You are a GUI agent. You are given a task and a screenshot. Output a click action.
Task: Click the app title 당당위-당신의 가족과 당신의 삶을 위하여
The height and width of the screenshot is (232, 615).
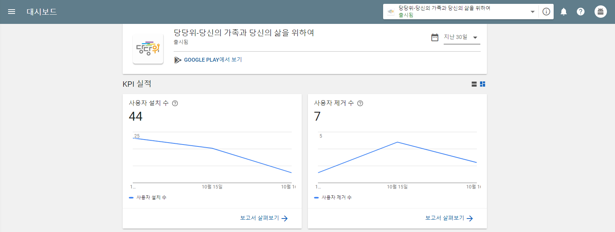tap(244, 33)
